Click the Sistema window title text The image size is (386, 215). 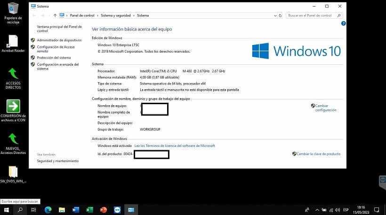[43, 7]
